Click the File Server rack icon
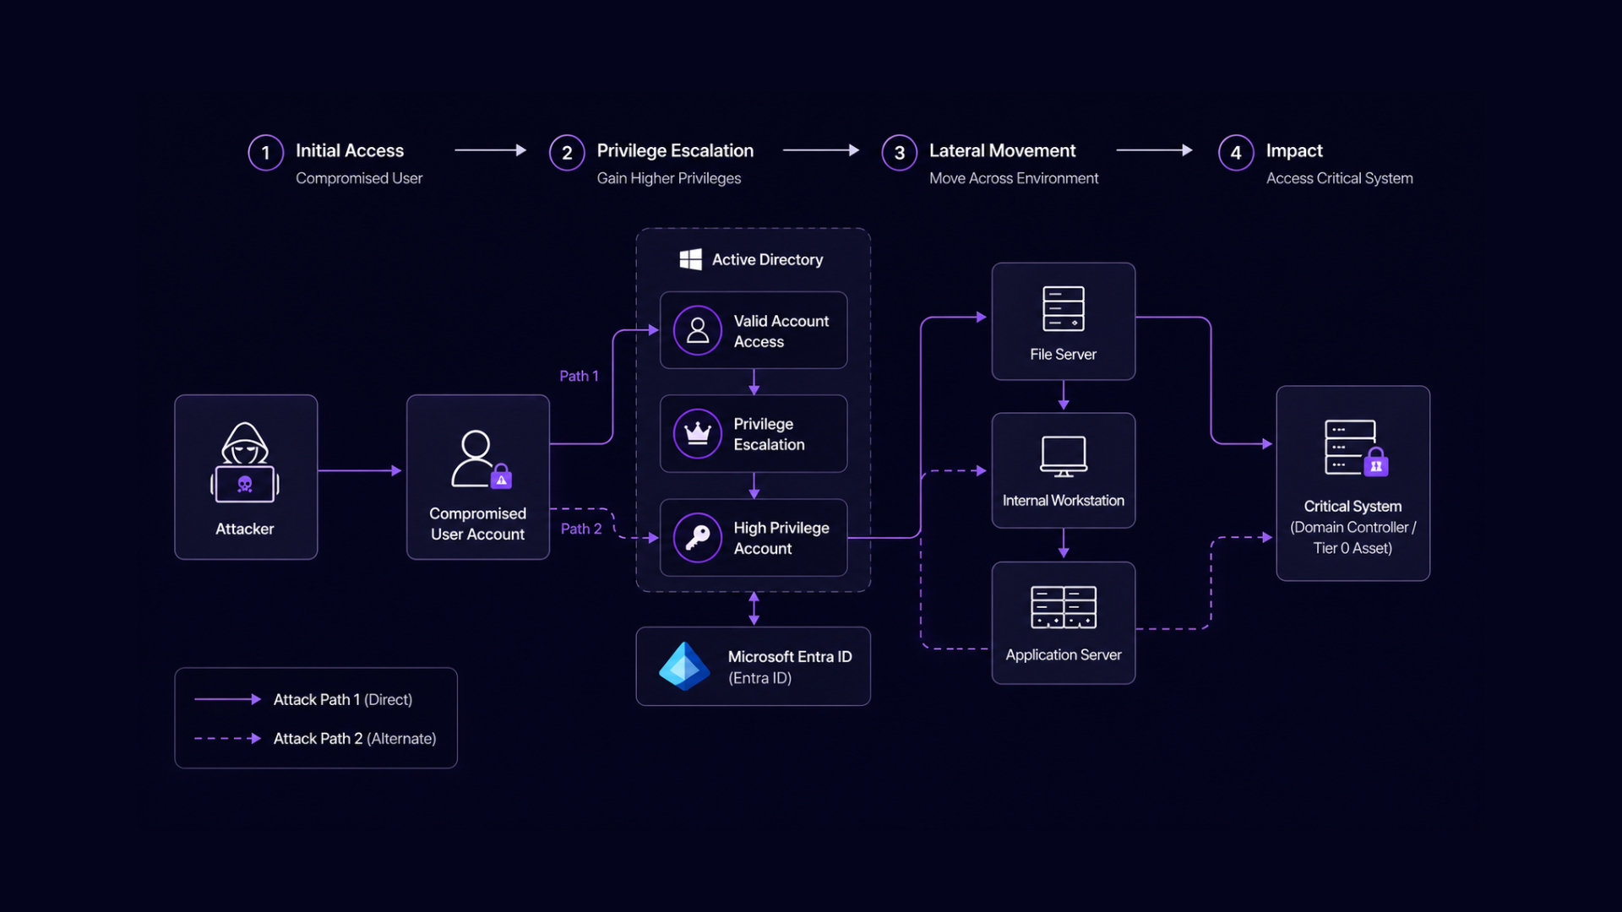 tap(1063, 309)
